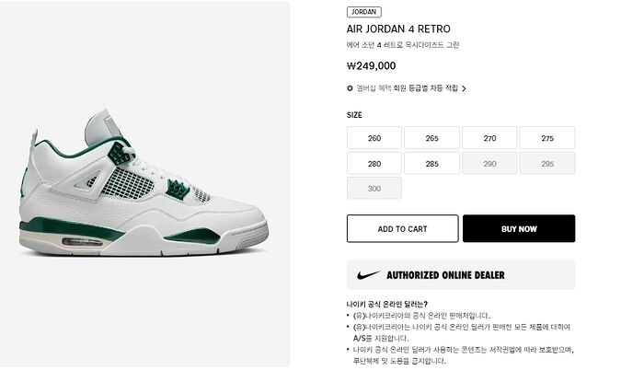Select shoe size 265

click(x=431, y=138)
